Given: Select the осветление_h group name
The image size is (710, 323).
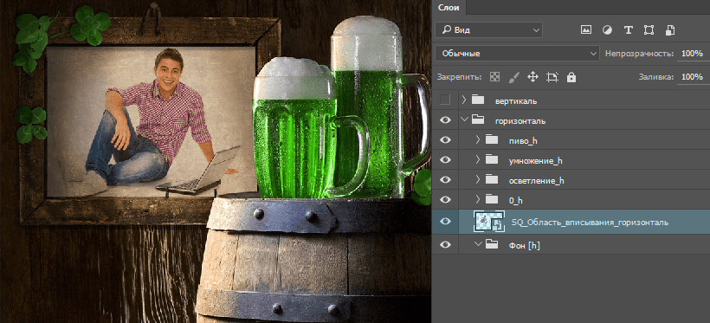Looking at the screenshot, I should click(x=537, y=181).
